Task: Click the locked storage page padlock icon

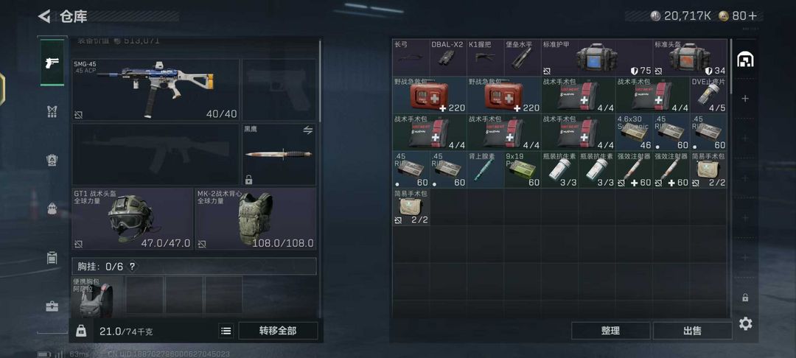Action: pos(744,297)
